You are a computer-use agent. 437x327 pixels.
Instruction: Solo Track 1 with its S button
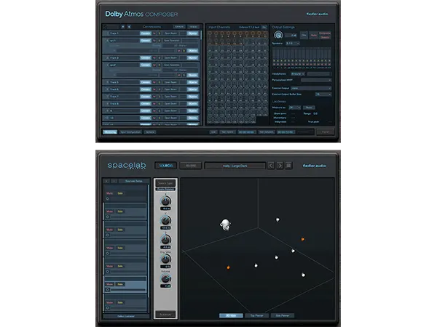(x=160, y=33)
